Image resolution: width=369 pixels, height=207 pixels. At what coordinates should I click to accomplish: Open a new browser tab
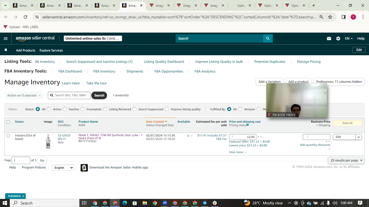coord(313,5)
